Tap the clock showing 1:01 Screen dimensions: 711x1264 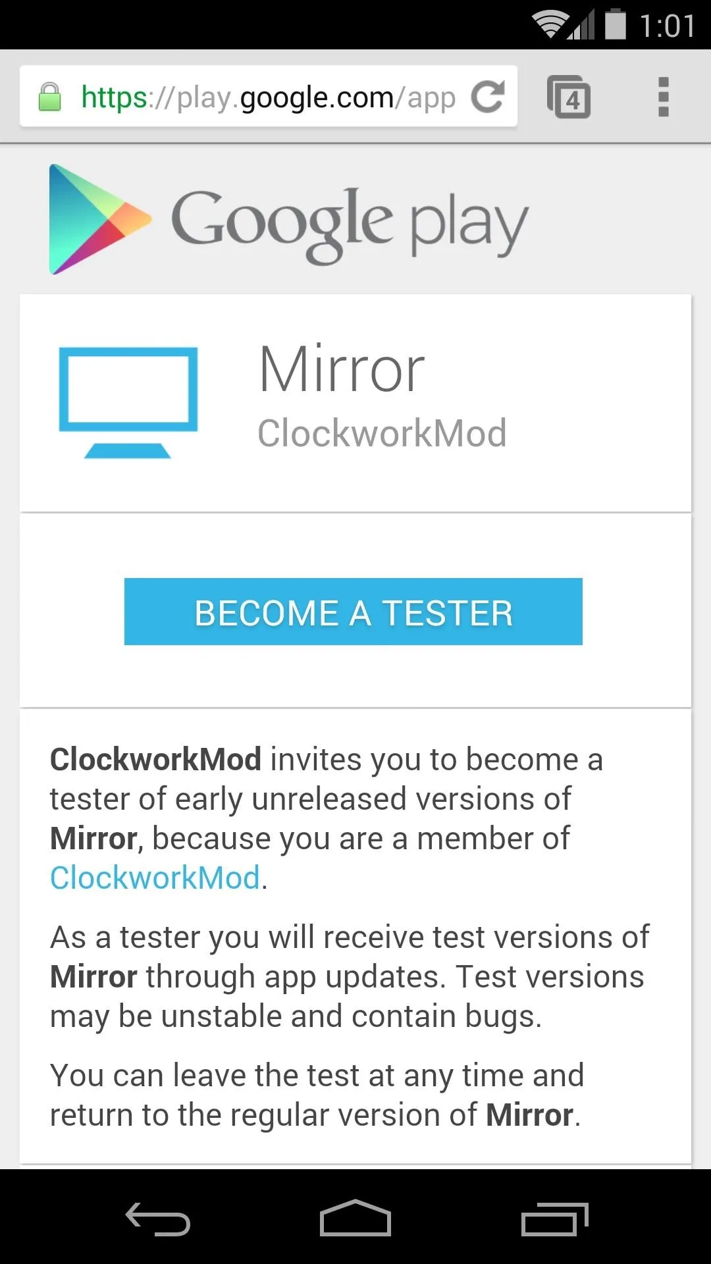[x=667, y=26]
